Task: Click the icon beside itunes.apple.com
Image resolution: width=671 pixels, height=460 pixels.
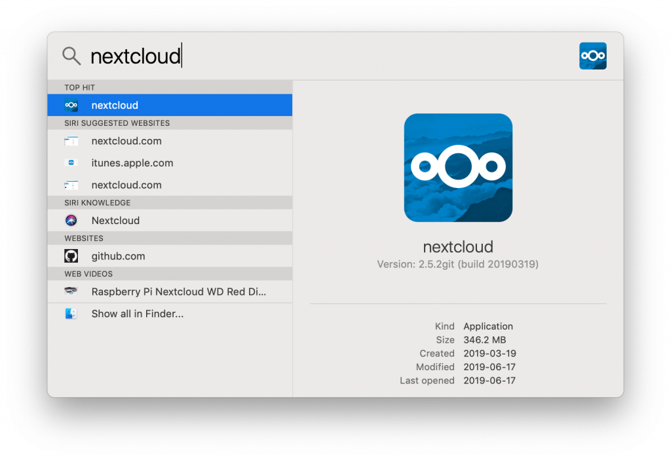Action: pos(71,163)
